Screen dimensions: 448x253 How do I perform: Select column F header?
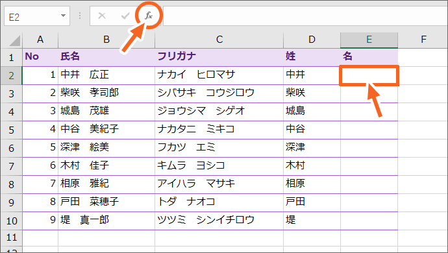[423, 40]
